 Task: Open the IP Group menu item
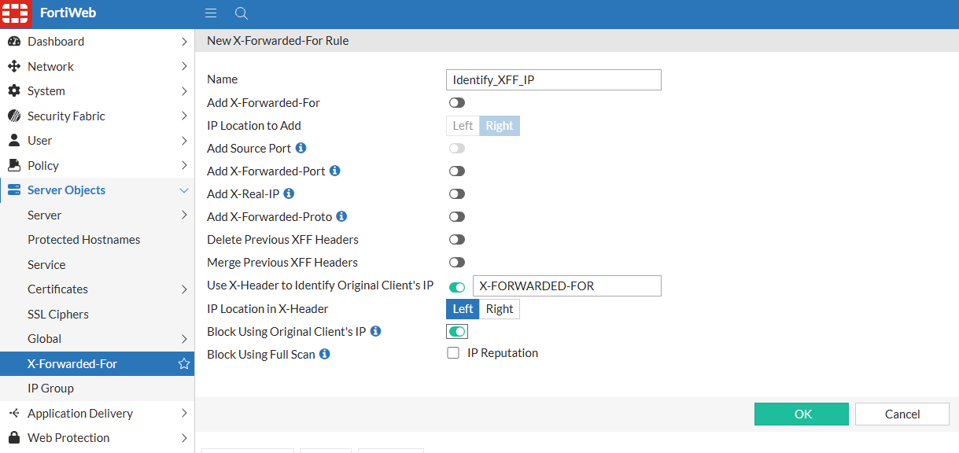click(x=97, y=389)
